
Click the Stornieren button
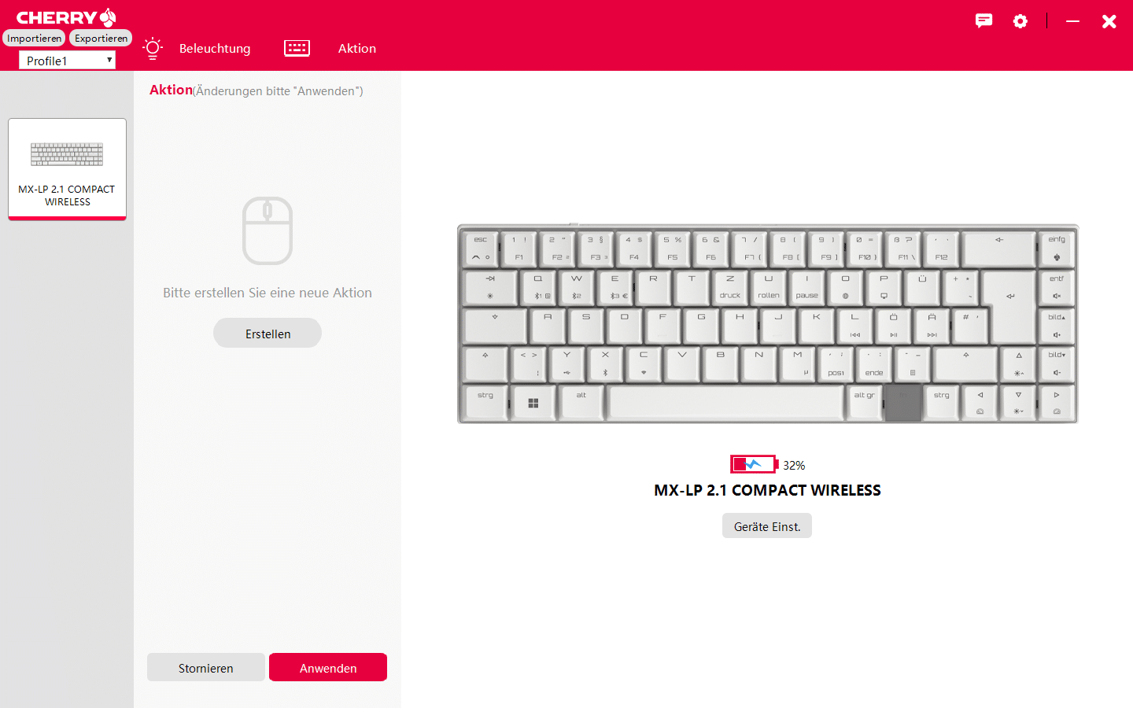point(206,668)
